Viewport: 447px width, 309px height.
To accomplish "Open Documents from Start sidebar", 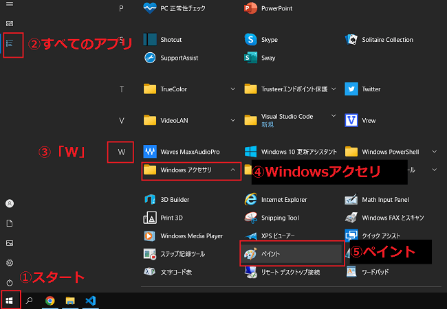I will 10,223.
